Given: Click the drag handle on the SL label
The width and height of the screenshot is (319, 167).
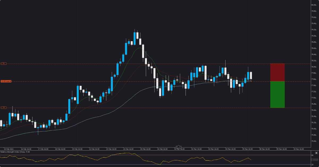Looking at the screenshot, I should [x=1, y=64].
